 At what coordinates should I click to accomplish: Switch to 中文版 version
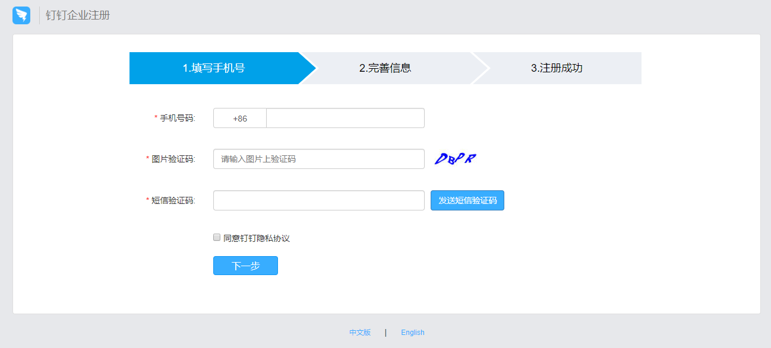coord(360,332)
